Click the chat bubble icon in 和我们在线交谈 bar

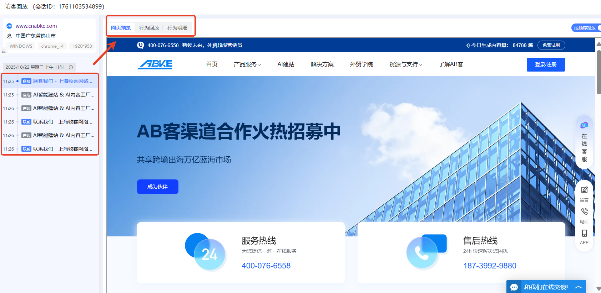[514, 287]
